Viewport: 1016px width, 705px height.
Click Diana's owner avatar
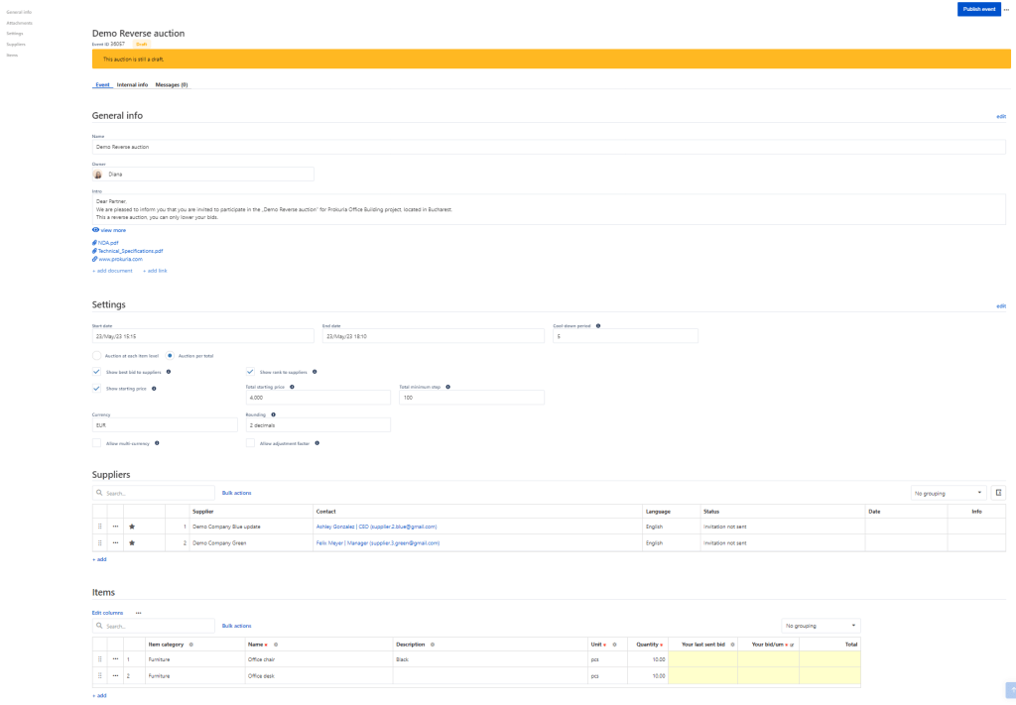tap(98, 175)
